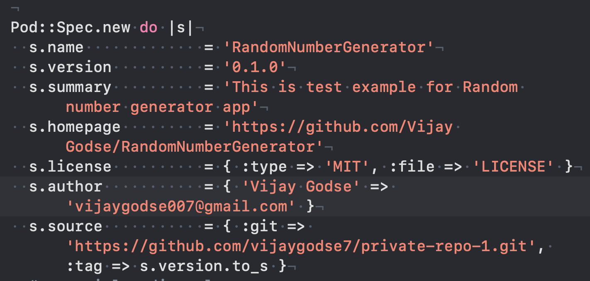Click the s.summary property name
Image resolution: width=590 pixels, height=281 pixels.
tap(70, 87)
